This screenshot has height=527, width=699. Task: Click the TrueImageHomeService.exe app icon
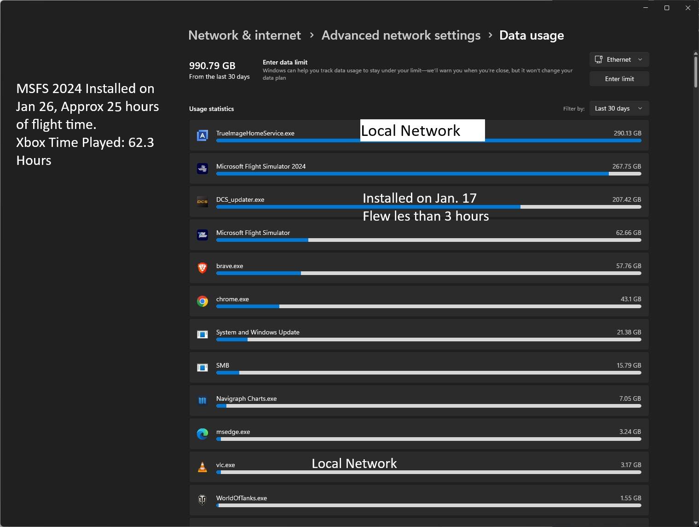point(202,135)
